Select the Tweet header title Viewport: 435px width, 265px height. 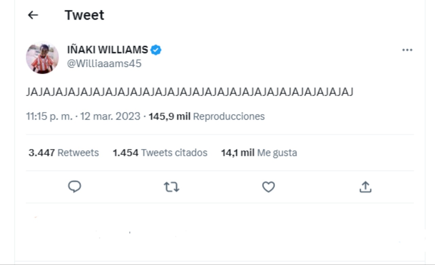pos(85,15)
